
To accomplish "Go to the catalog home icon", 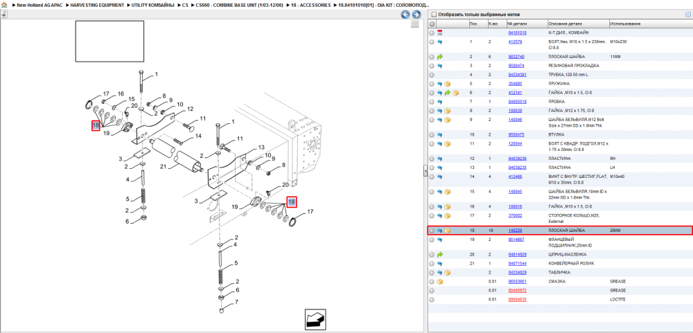I will pyautogui.click(x=3, y=5).
